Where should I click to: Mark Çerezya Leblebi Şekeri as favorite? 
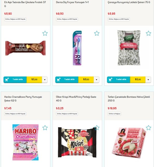click(x=148, y=33)
